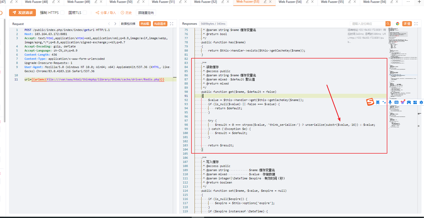Go to next request with right chevron
This screenshot has width=424, height=218.
point(115,24)
